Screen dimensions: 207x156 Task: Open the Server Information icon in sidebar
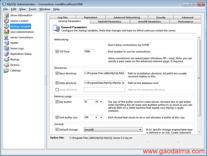[6, 15]
